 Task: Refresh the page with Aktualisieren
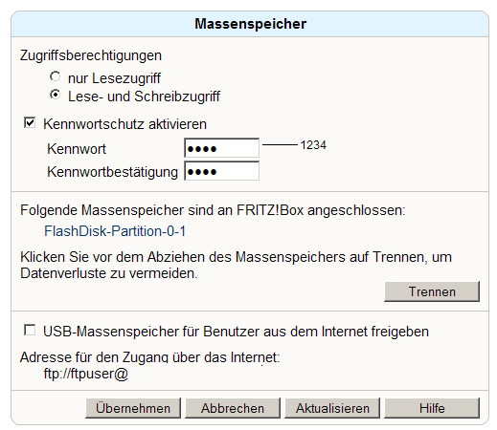332,408
